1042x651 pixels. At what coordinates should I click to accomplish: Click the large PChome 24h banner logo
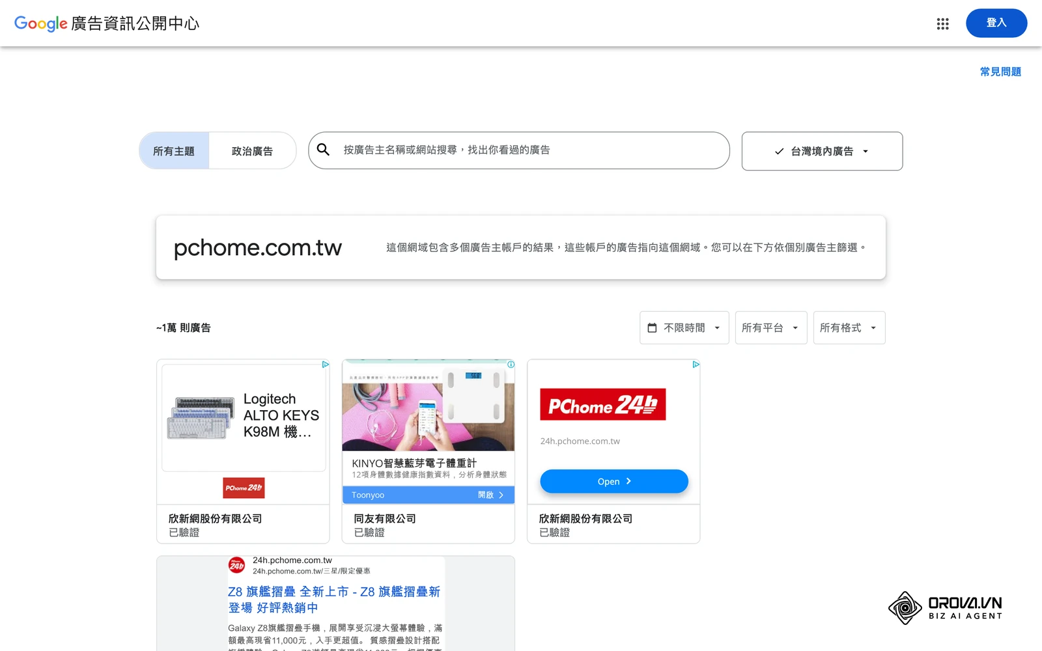[x=603, y=404]
